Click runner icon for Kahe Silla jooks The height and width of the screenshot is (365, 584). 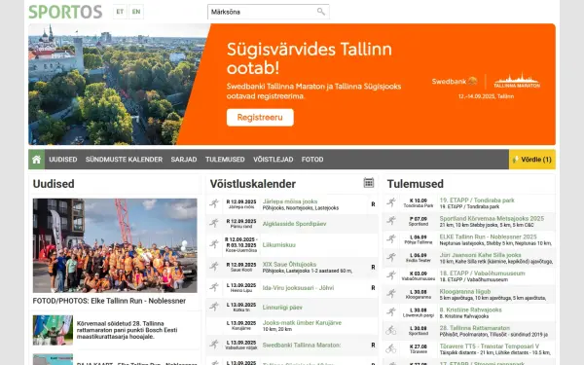(391, 257)
